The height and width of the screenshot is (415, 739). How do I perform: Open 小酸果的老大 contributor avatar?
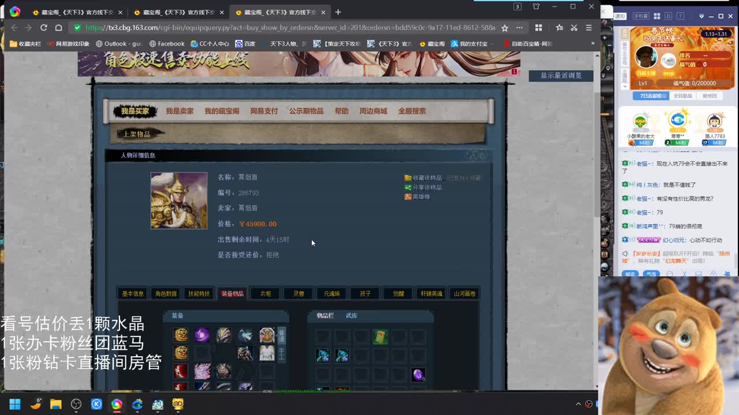(640, 122)
